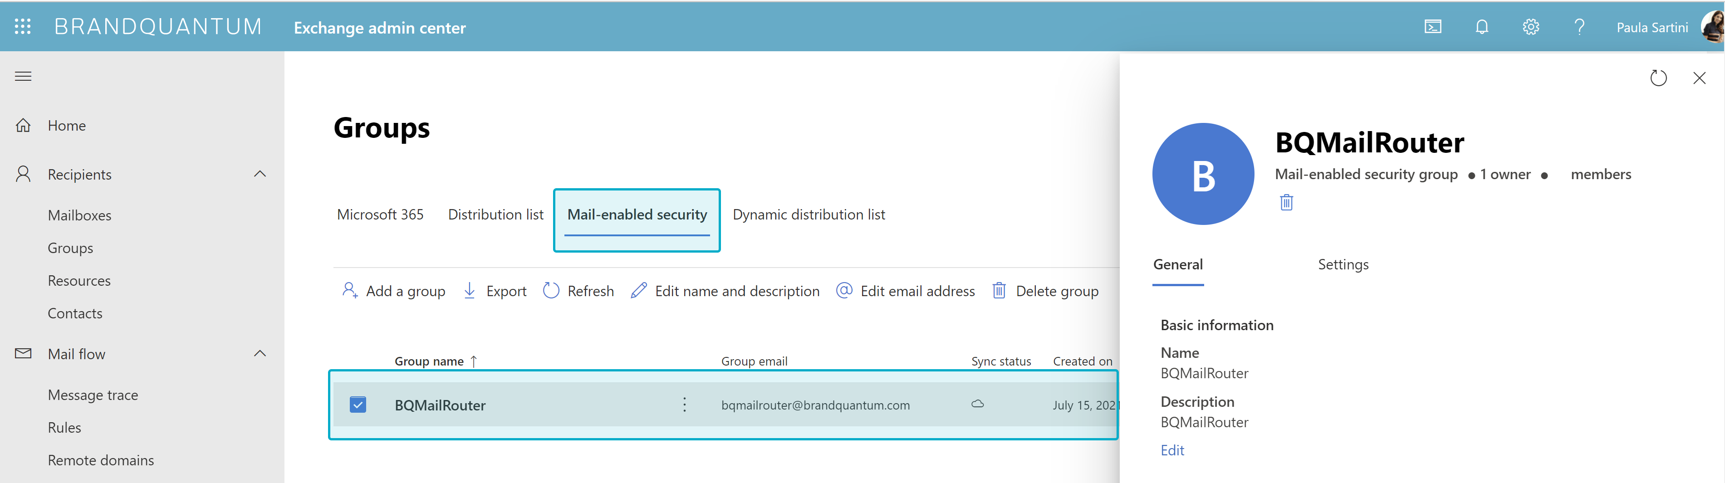
Task: Open Mailboxes in the sidebar
Action: tap(80, 215)
